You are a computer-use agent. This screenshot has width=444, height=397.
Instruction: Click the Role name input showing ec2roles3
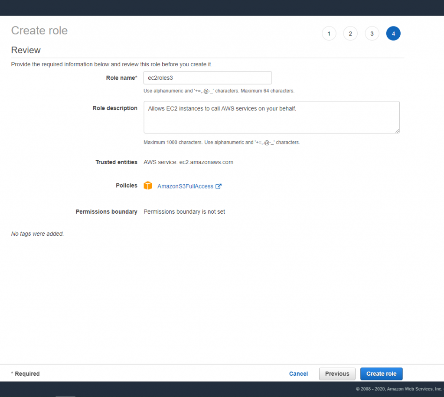click(207, 78)
